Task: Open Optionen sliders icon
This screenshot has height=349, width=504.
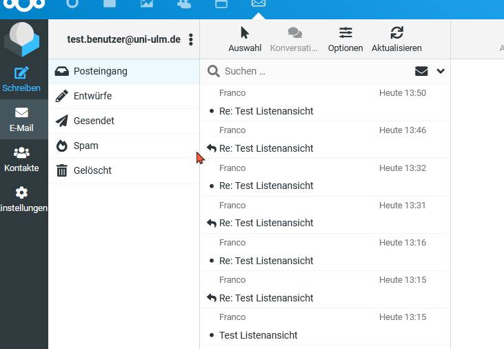Action: [345, 32]
